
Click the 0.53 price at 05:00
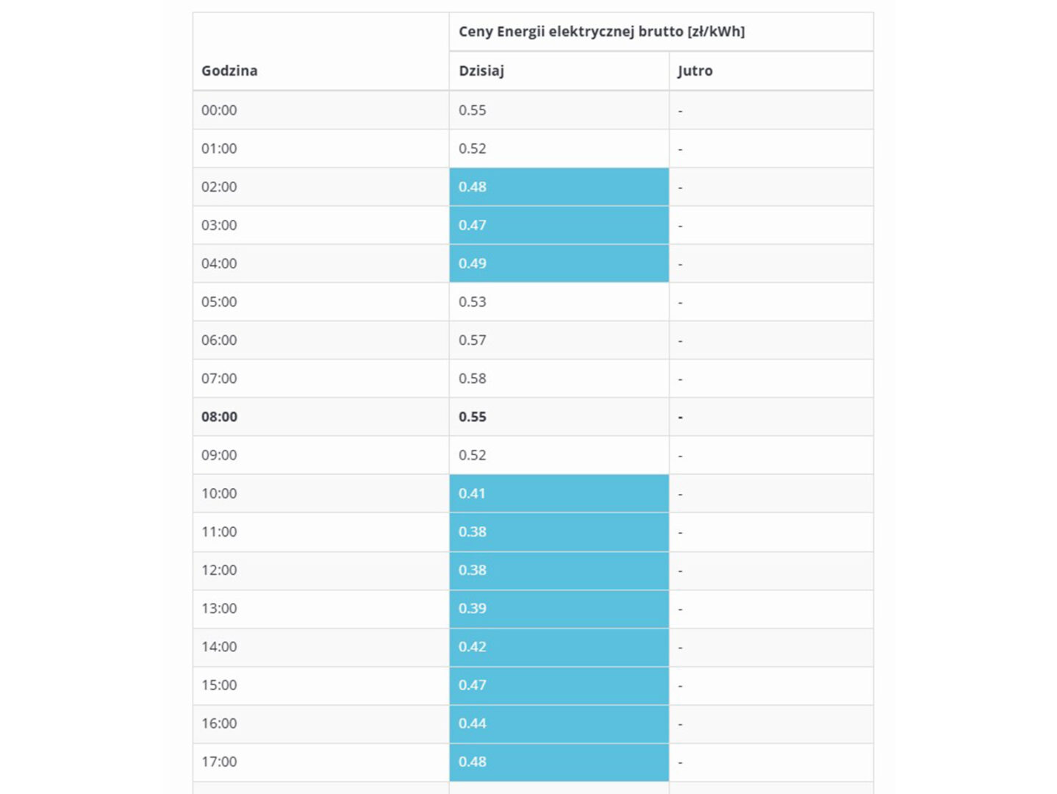click(473, 301)
